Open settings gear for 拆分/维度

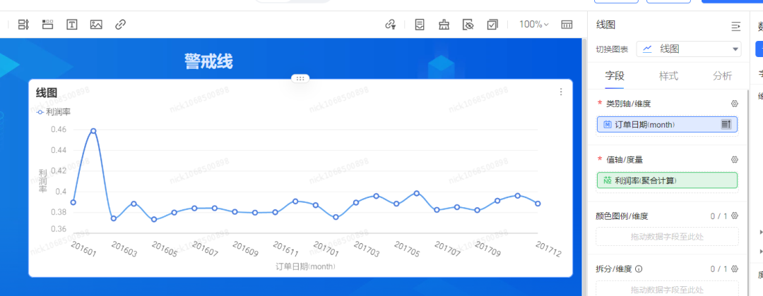(x=735, y=269)
